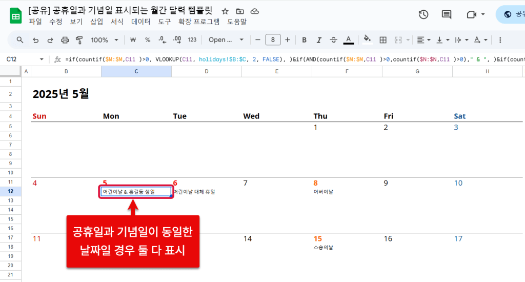Undo the last action

(35, 40)
